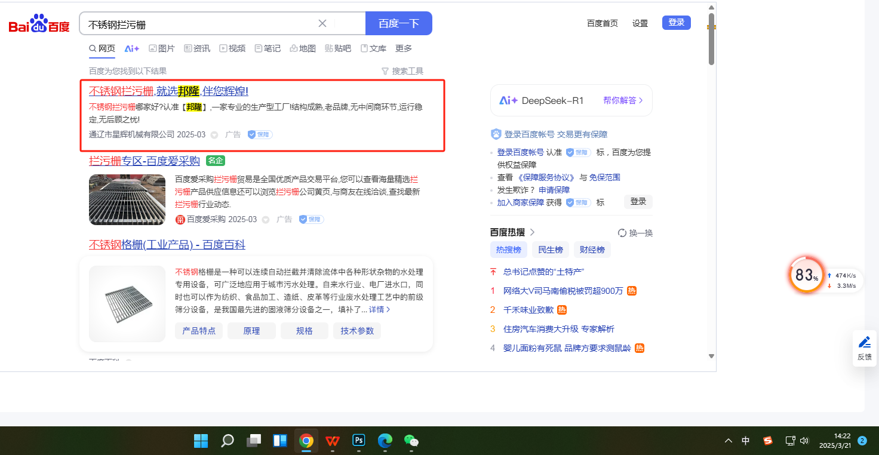The width and height of the screenshot is (879, 455).
Task: Open Windows Start menu
Action: [201, 441]
